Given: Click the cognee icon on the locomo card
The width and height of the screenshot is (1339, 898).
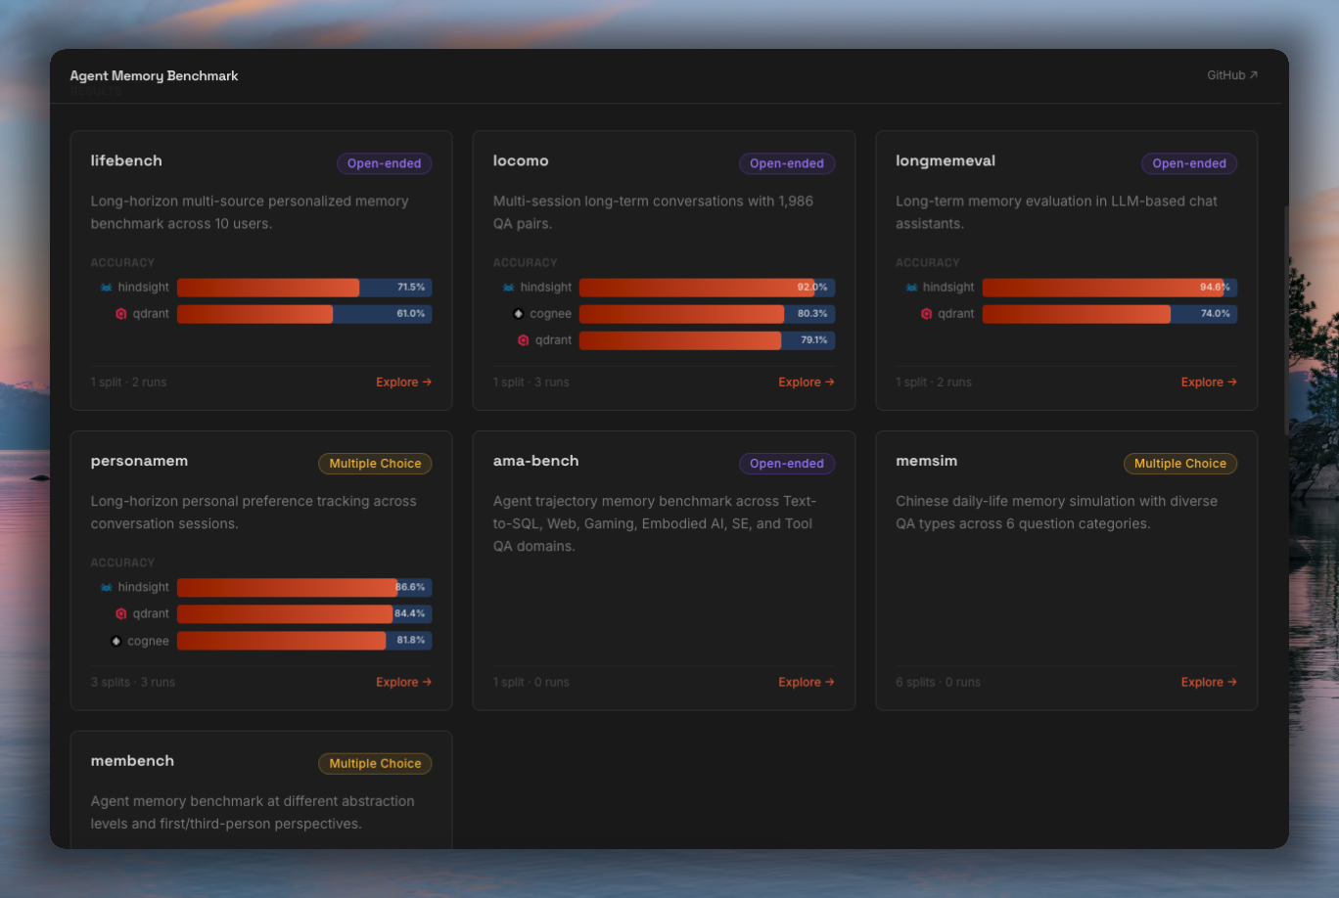Looking at the screenshot, I should 518,313.
